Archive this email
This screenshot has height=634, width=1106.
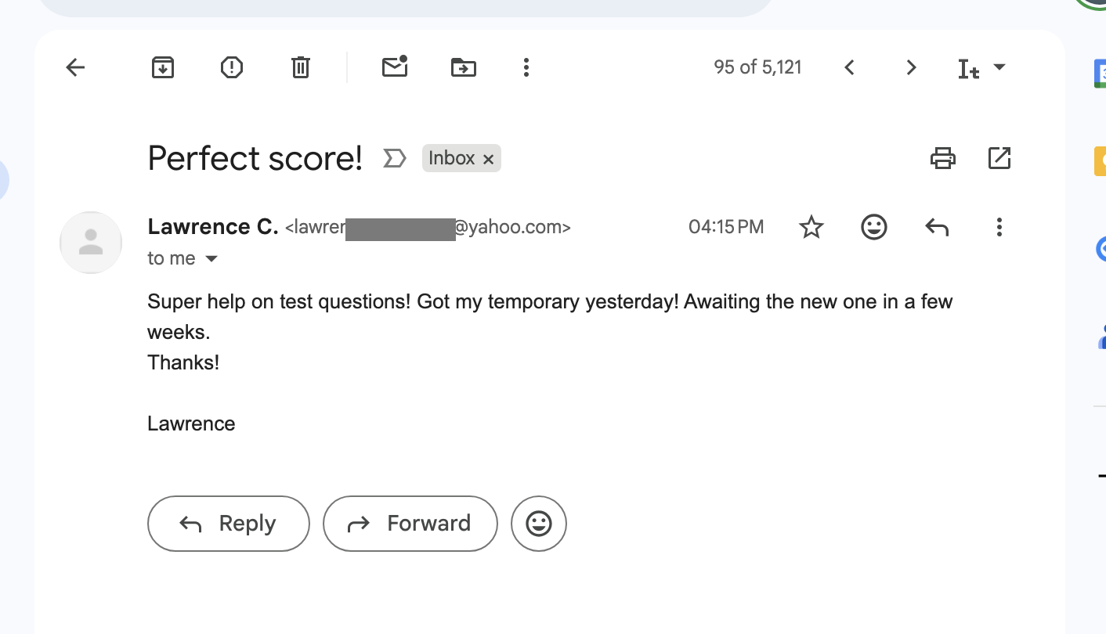(x=162, y=67)
